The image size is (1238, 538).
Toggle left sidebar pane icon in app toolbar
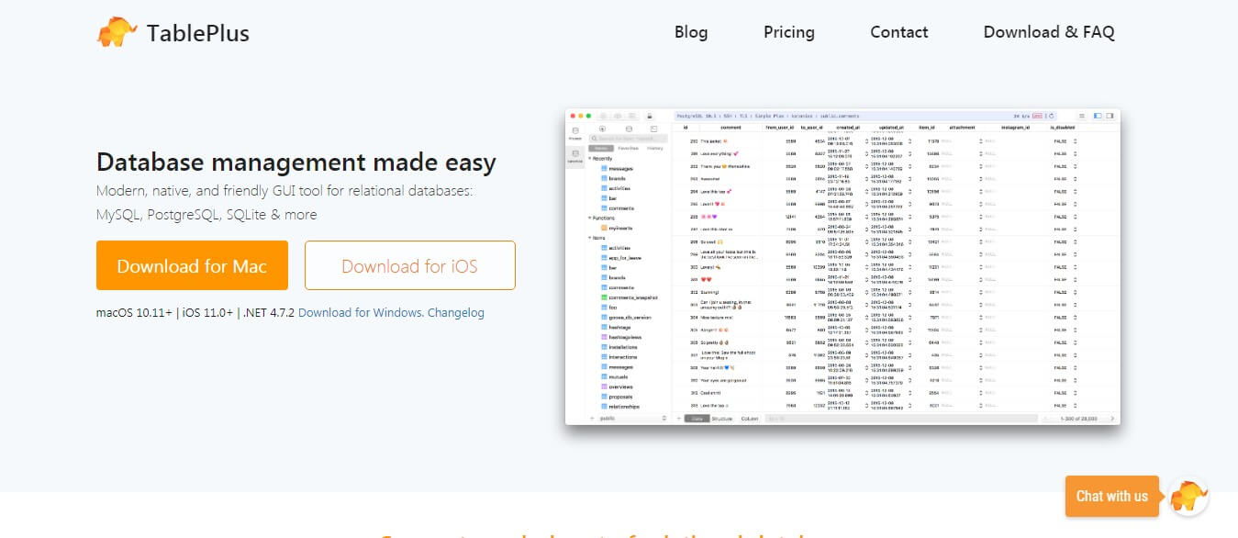coord(1098,116)
